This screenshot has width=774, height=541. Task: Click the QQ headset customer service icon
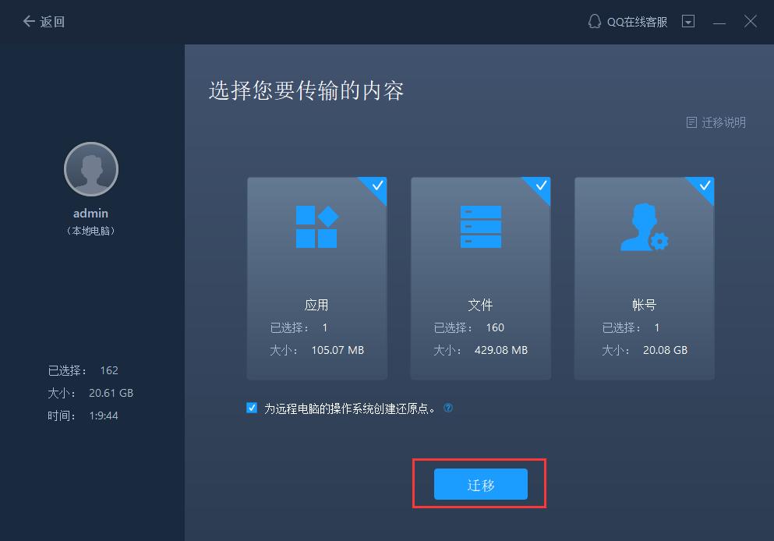[593, 21]
